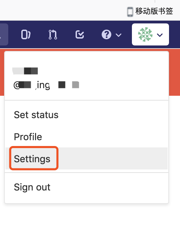Click the blurred display name in menu header
Viewport: 180px width, 228px height.
coord(25,71)
